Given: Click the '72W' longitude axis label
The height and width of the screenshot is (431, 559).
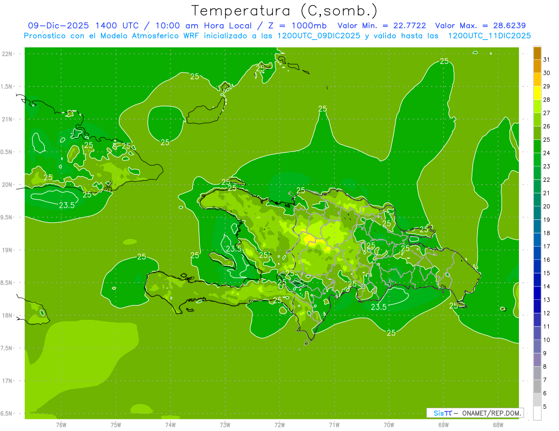Looking at the screenshot, I should click(x=279, y=424).
